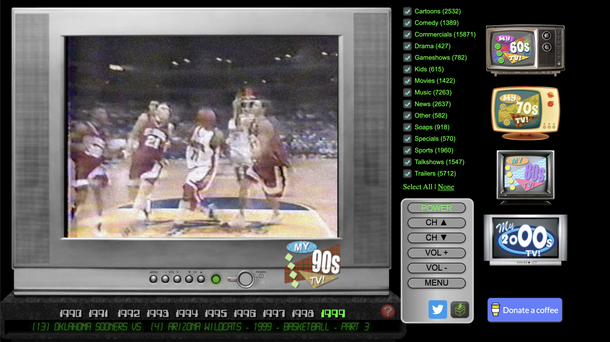Open the remote MENU button
This screenshot has height=342, width=610.
pyautogui.click(x=436, y=283)
